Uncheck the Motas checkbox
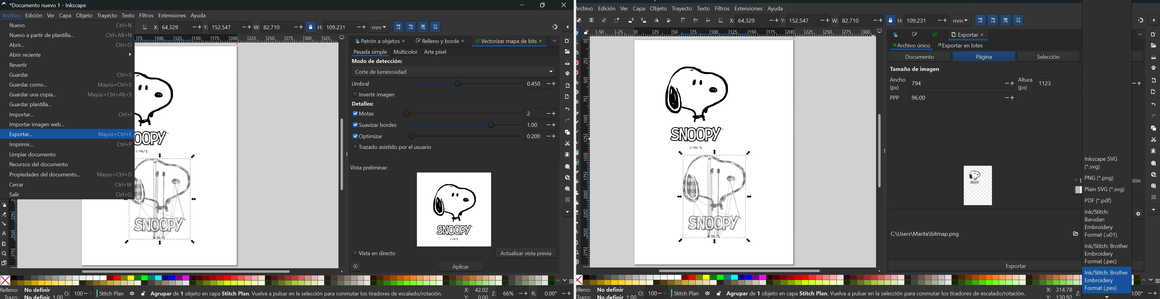The width and height of the screenshot is (1160, 299). [355, 114]
